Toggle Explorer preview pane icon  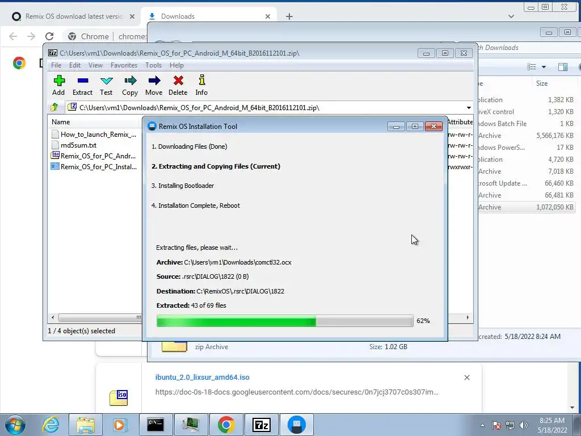tap(563, 67)
